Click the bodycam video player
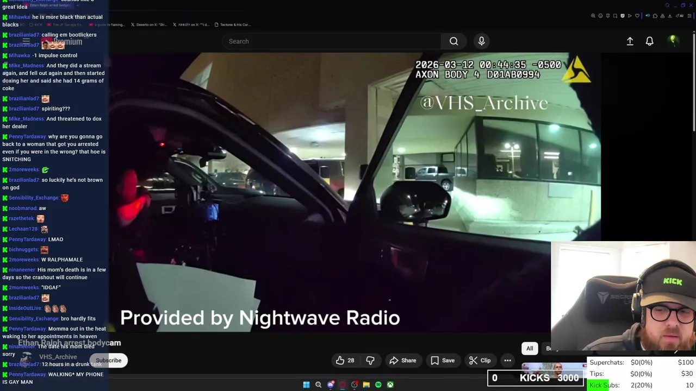Image resolution: width=696 pixels, height=391 pixels. click(x=355, y=192)
